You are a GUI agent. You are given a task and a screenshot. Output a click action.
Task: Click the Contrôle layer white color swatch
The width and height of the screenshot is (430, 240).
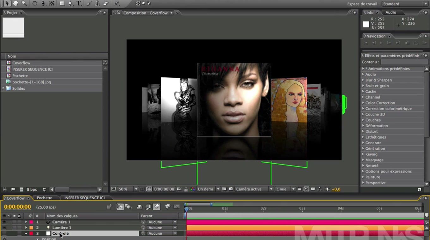click(48, 233)
